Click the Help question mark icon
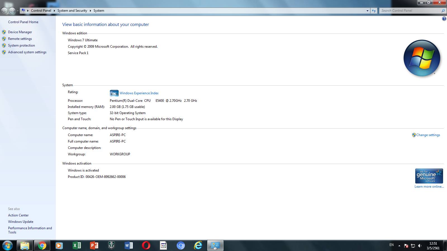Image resolution: width=447 pixels, height=251 pixels. coord(444,19)
